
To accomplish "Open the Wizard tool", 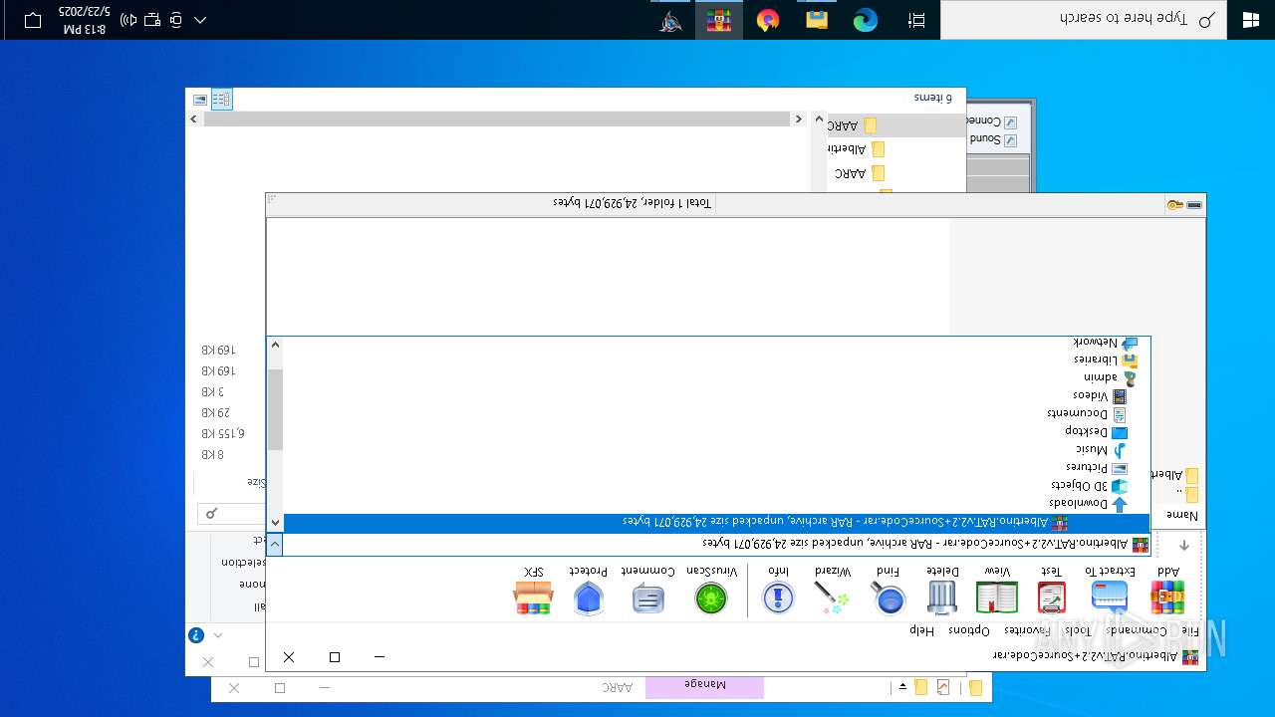I will tap(832, 596).
